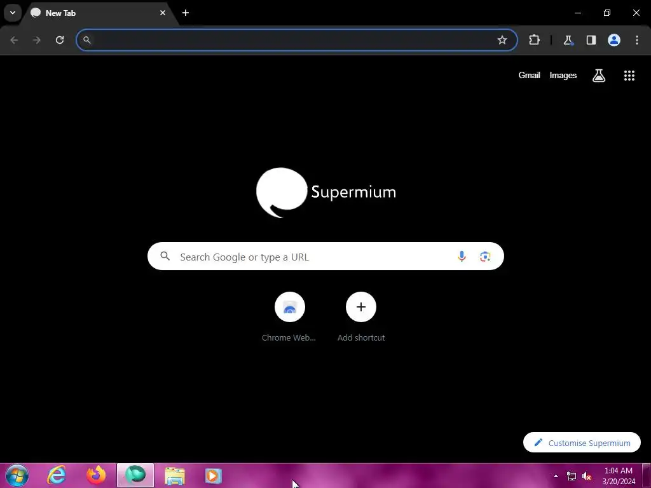Select Supermium taskbar button

point(135,475)
